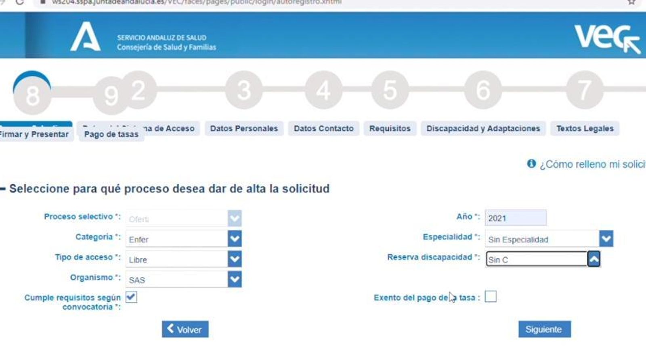Open the Textos Legales tab
The height and width of the screenshot is (363, 646).
585,128
